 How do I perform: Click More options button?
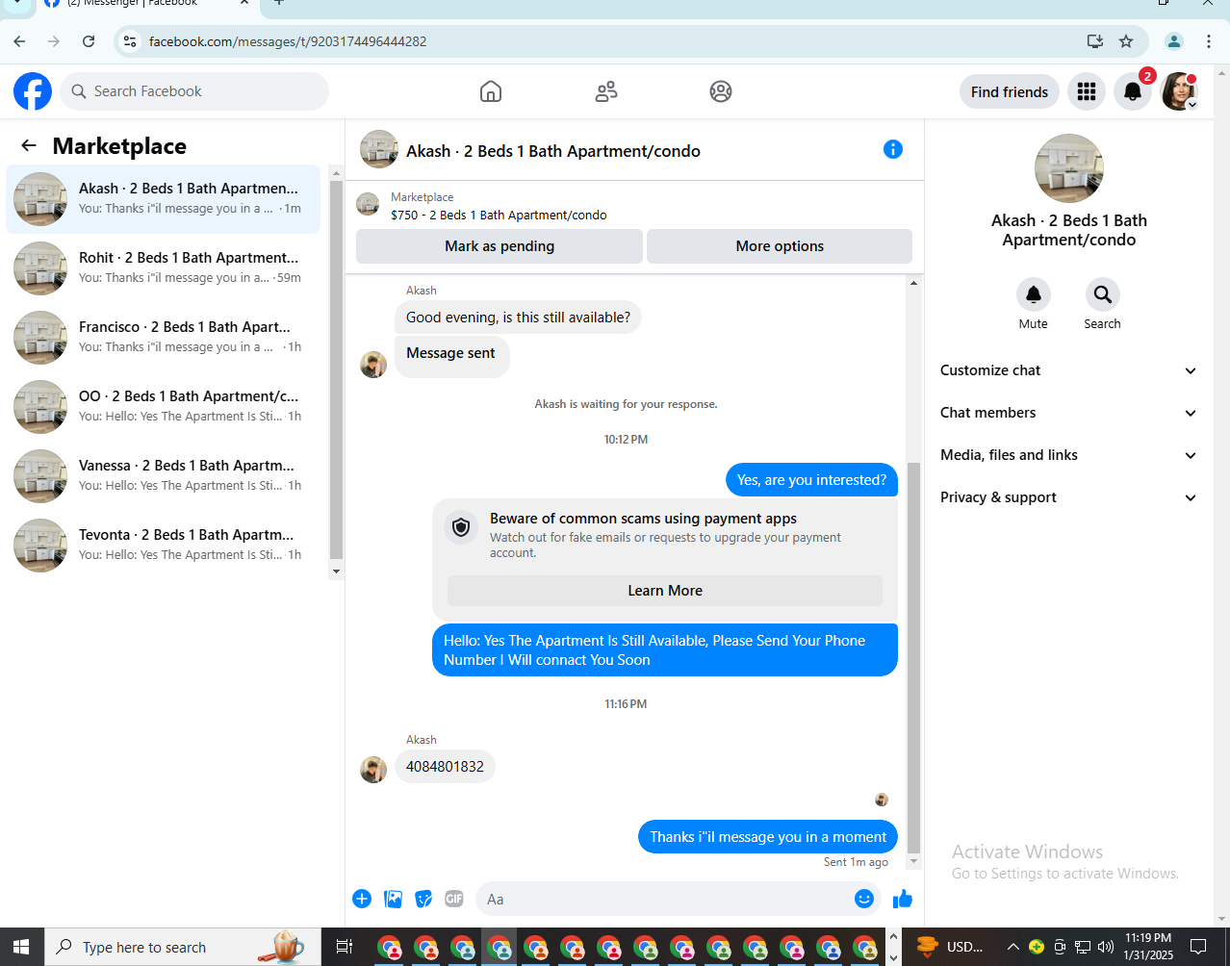coord(780,246)
